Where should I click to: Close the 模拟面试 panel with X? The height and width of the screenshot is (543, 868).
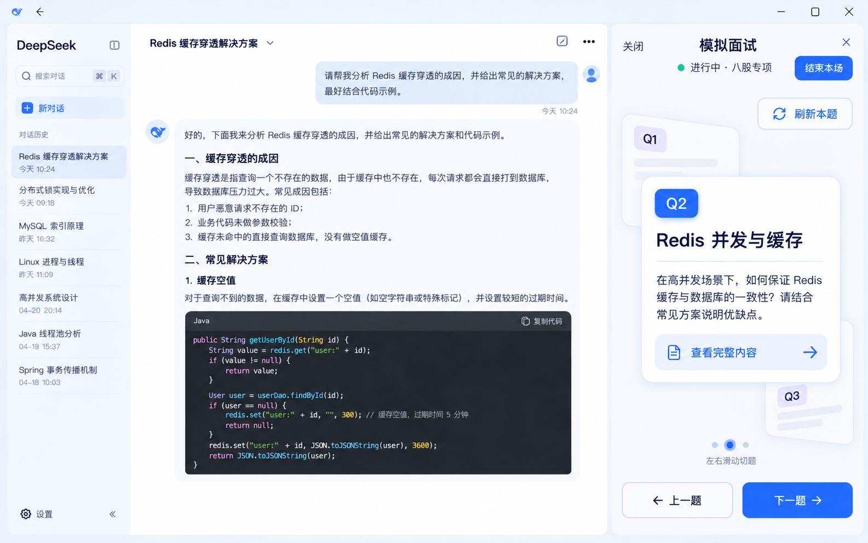846,42
